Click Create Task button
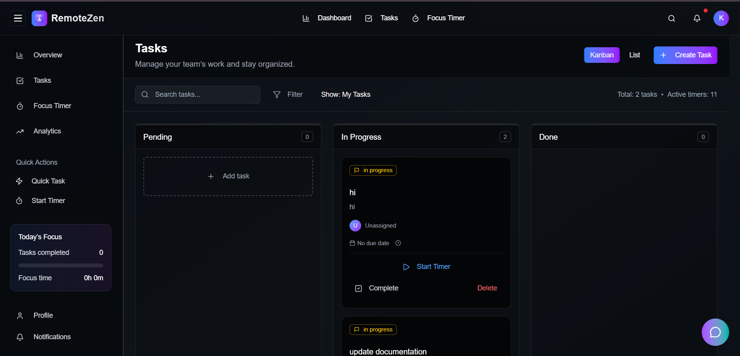Screen dimensions: 740x356 pyautogui.click(x=685, y=55)
